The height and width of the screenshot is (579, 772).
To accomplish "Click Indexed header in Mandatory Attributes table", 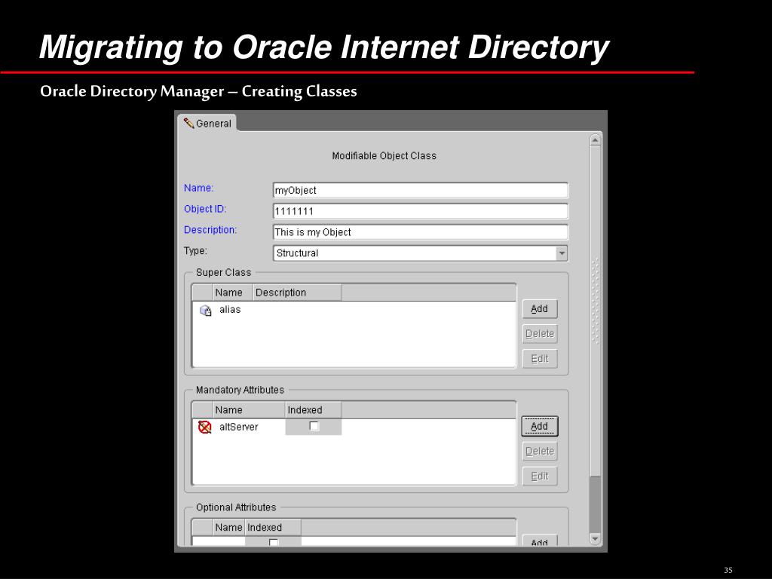I will pos(313,410).
